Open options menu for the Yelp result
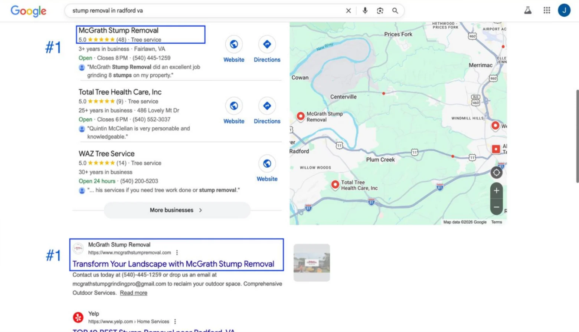 click(x=175, y=322)
